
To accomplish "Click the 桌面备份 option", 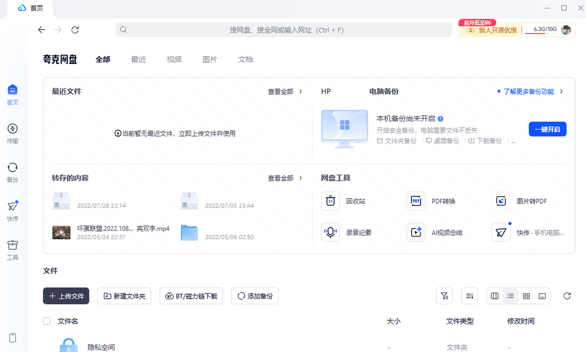I will click(x=442, y=141).
